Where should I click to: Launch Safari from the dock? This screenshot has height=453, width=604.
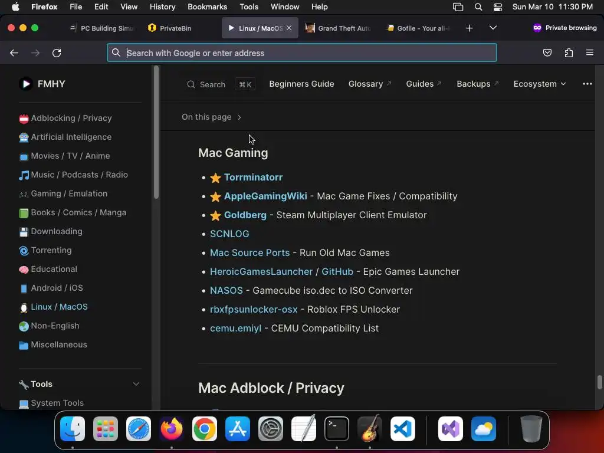tap(139, 429)
